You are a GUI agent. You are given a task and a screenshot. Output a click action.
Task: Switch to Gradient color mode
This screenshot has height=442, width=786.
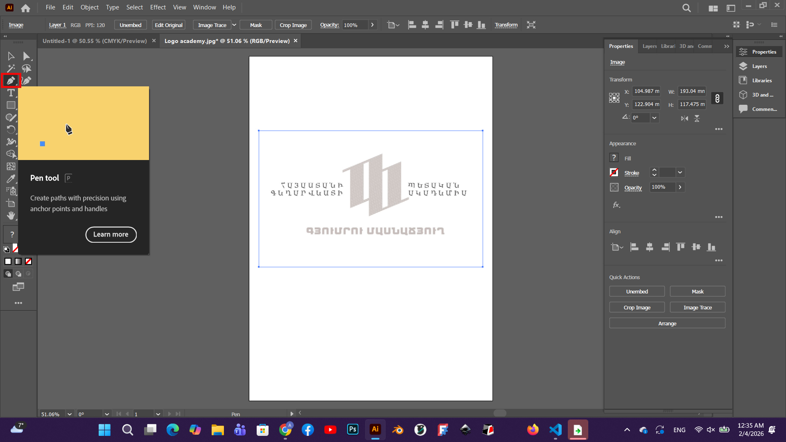tap(18, 262)
